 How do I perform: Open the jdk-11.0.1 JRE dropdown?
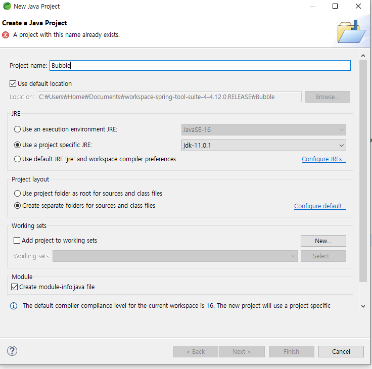click(x=263, y=145)
